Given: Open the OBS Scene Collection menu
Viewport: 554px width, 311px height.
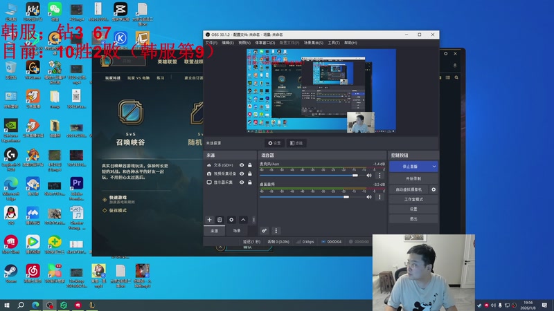Looking at the screenshot, I should tap(314, 43).
